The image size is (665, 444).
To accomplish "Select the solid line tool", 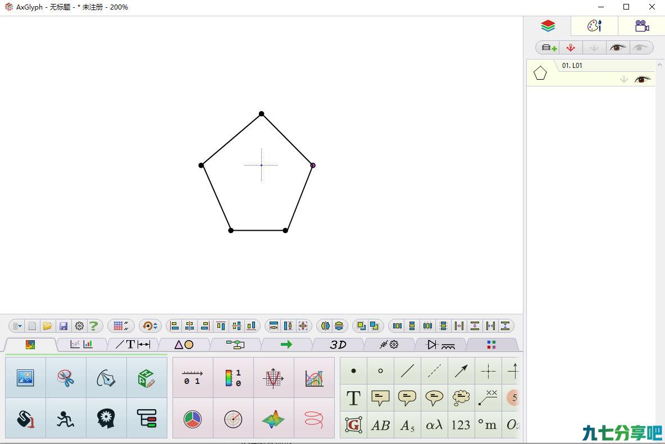I will click(407, 370).
